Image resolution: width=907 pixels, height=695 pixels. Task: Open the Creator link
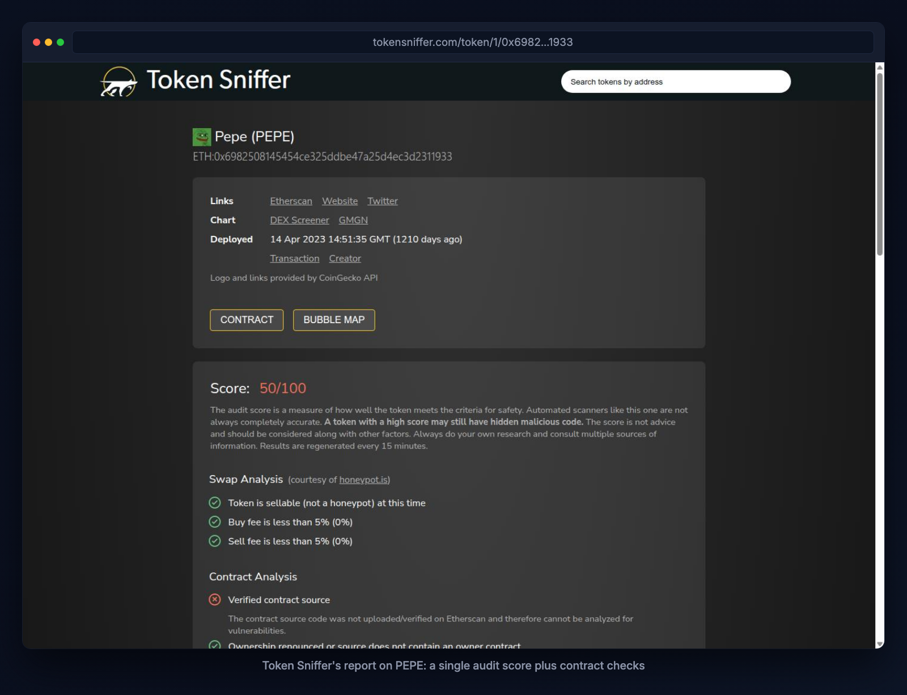tap(345, 258)
